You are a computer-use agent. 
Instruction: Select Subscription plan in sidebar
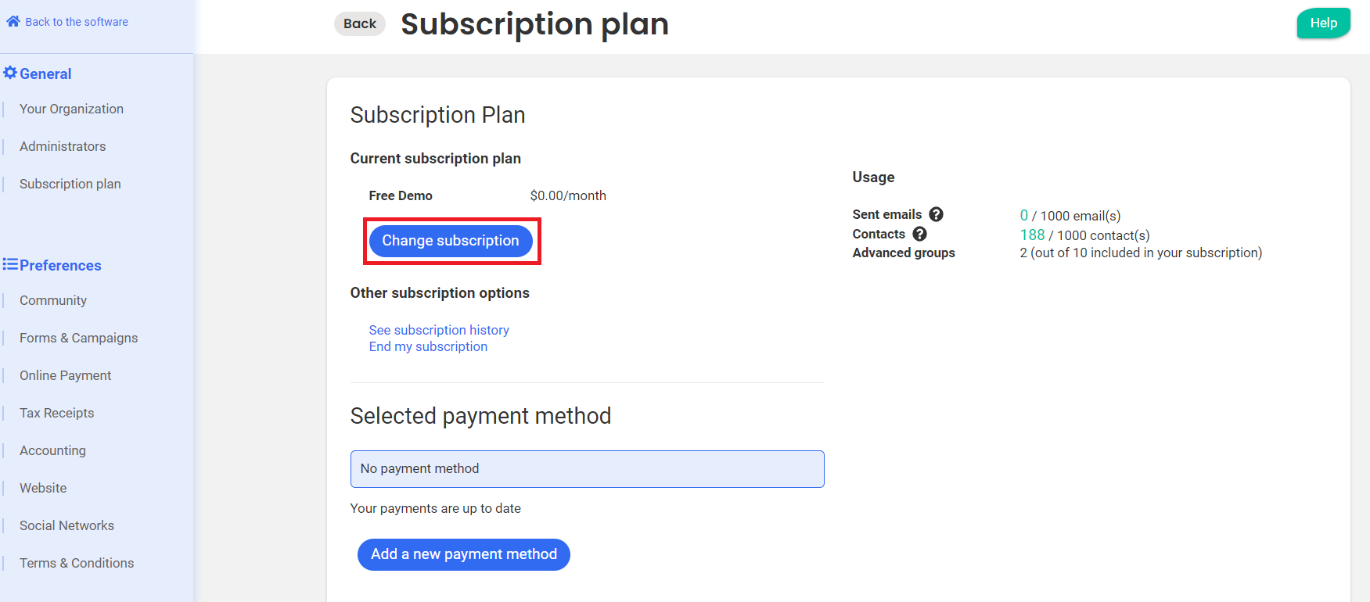[x=70, y=185]
